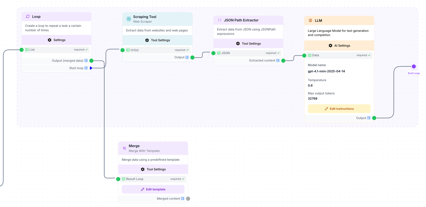This screenshot has height=207, width=426.
Task: Click the LLM node title
Action: (x=318, y=20)
